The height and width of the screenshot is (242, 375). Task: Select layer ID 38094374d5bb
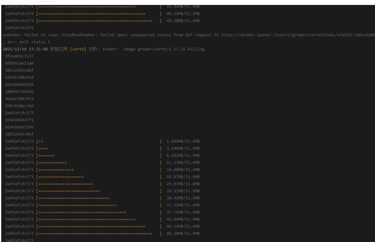[x=19, y=92]
